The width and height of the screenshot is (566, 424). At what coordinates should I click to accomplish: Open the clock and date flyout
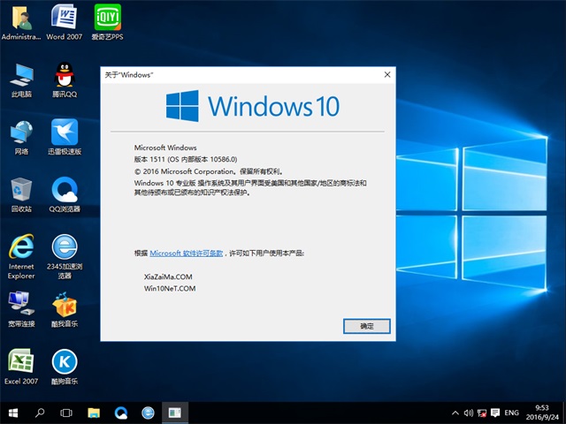544,413
